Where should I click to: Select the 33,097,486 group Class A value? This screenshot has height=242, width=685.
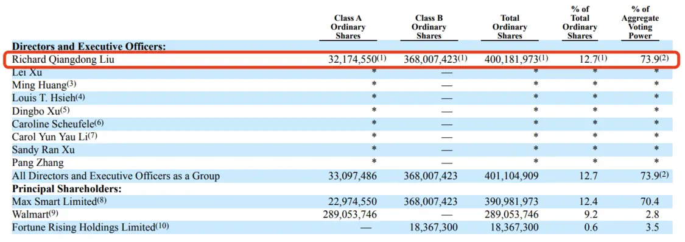click(352, 176)
